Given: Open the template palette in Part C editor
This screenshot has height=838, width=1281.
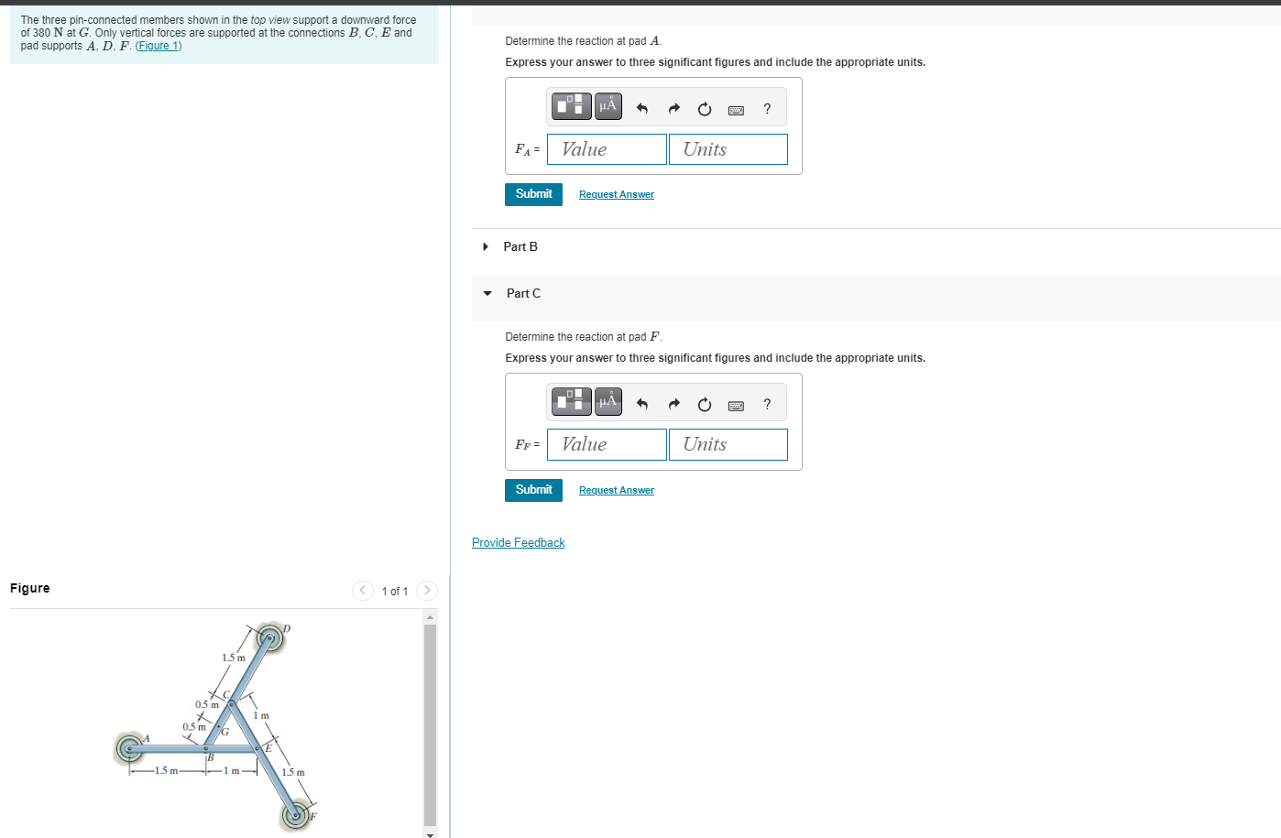Looking at the screenshot, I should tap(570, 401).
